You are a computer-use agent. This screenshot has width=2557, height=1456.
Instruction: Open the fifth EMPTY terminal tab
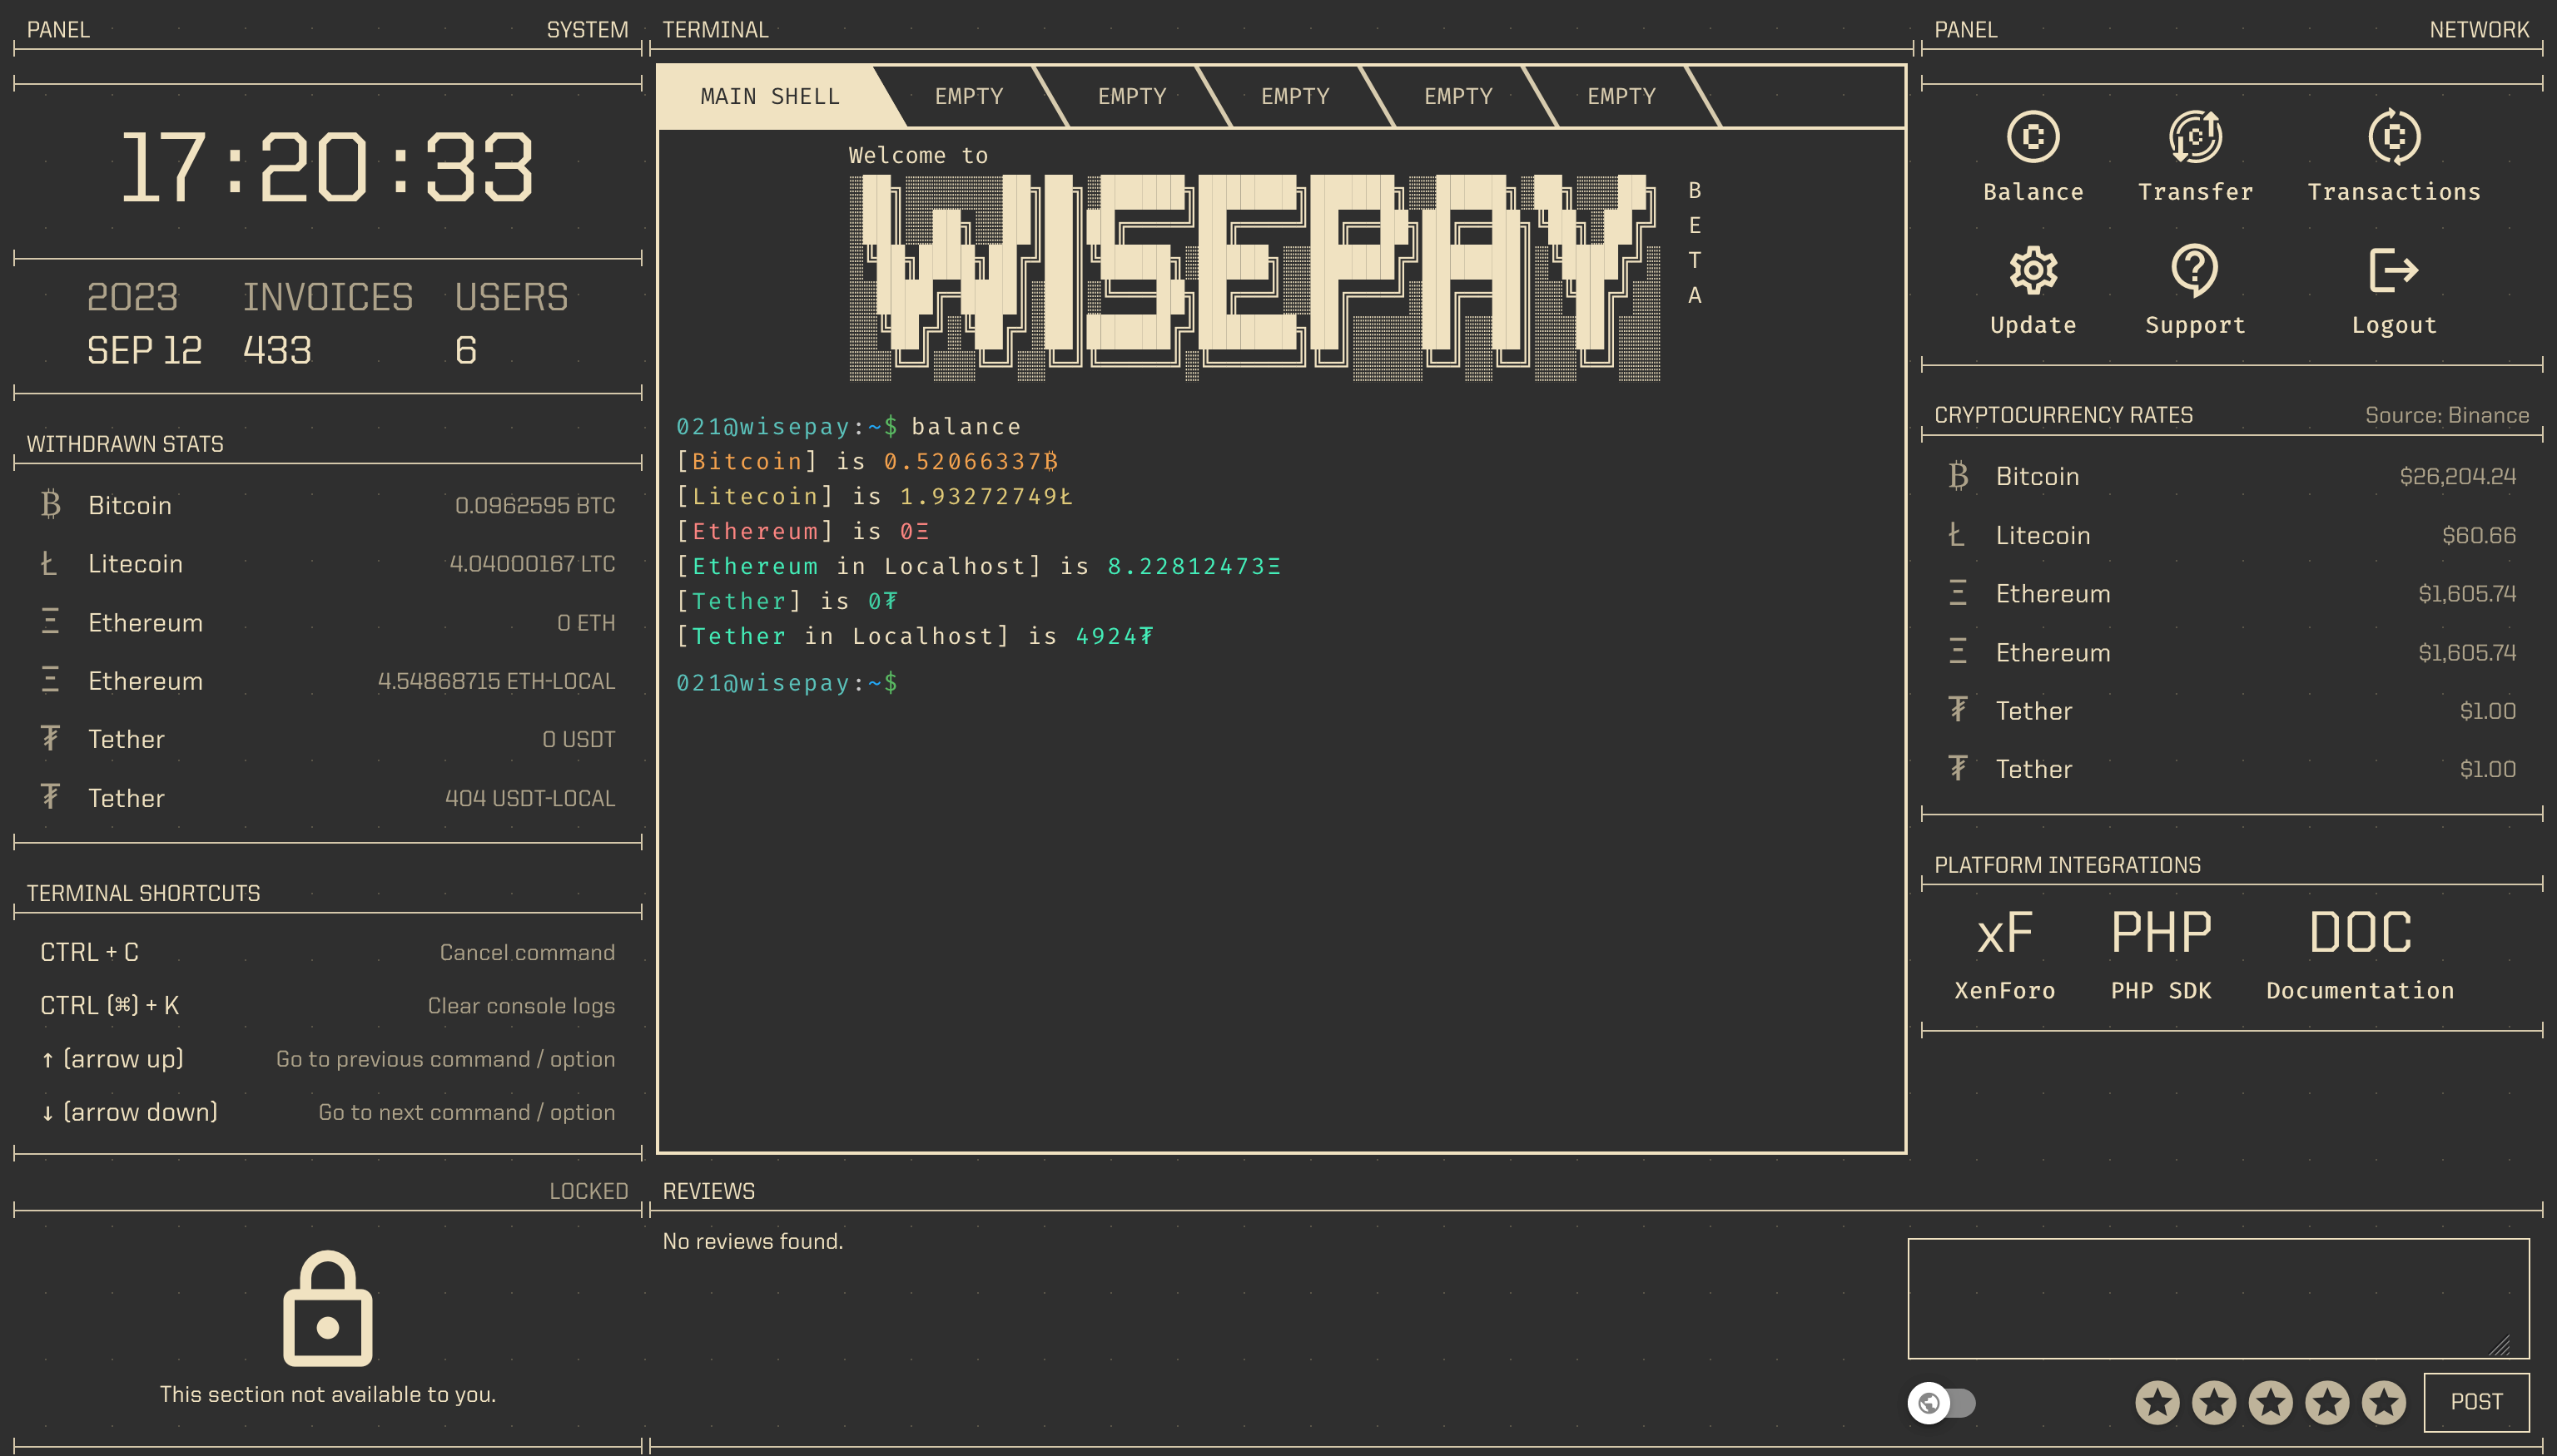[1621, 96]
